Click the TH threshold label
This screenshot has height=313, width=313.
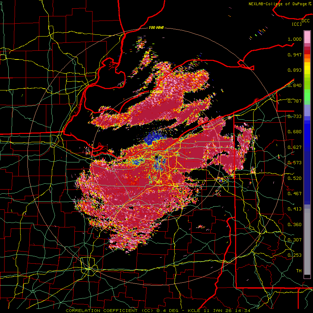tap(299, 271)
